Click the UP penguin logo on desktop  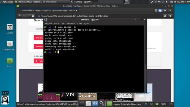pyautogui.click(x=5, y=98)
